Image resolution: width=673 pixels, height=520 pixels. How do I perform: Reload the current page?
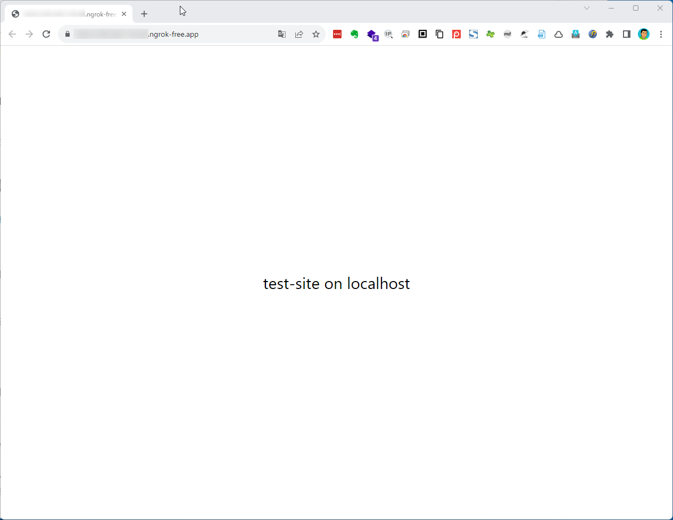coord(46,34)
